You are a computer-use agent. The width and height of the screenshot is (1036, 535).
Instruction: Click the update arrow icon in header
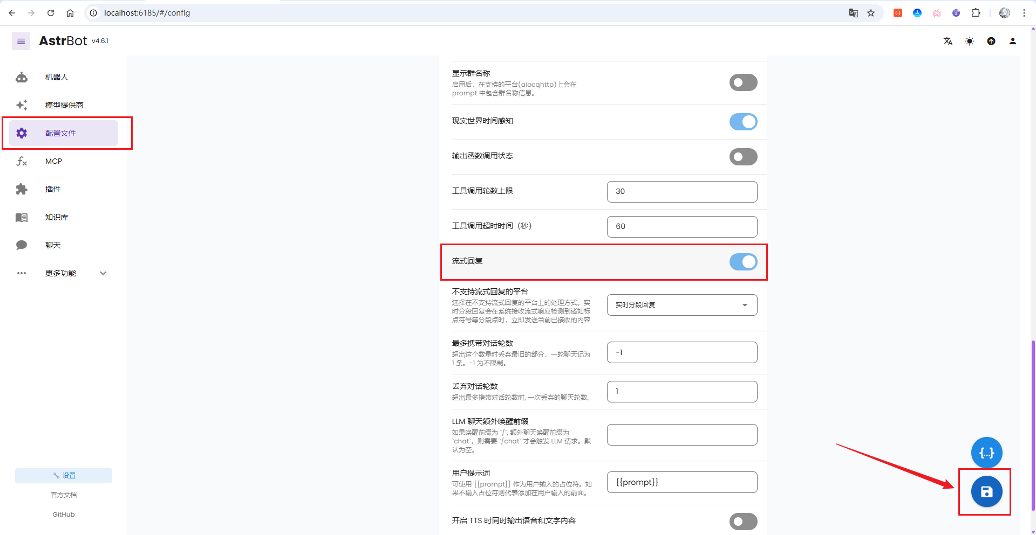click(x=991, y=41)
